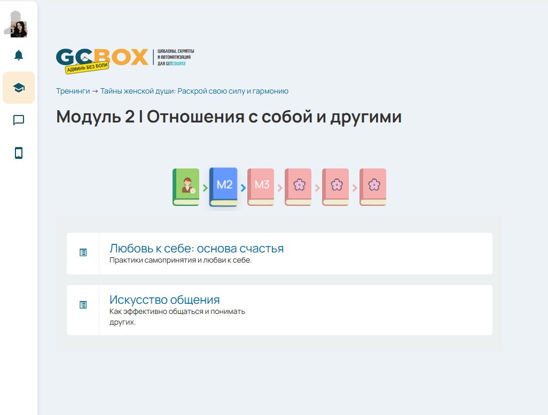Open the pink M3 module book
The height and width of the screenshot is (415, 548).
pyautogui.click(x=261, y=187)
